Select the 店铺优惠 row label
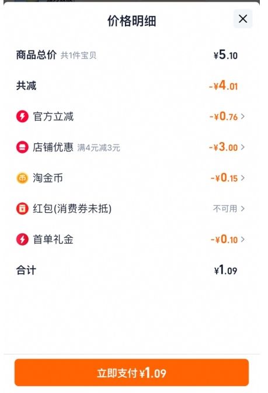 53,147
